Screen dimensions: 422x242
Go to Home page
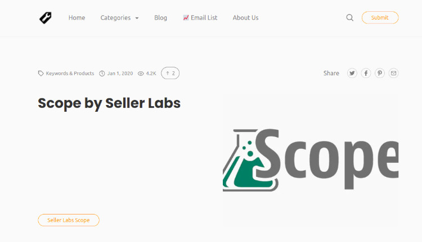coord(77,18)
